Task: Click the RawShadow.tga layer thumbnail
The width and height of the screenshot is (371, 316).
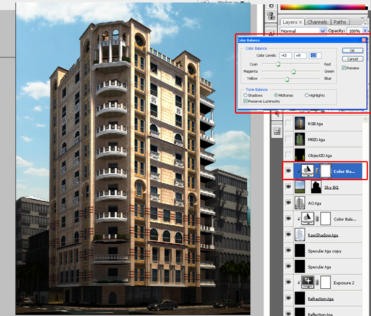Action: coord(300,235)
